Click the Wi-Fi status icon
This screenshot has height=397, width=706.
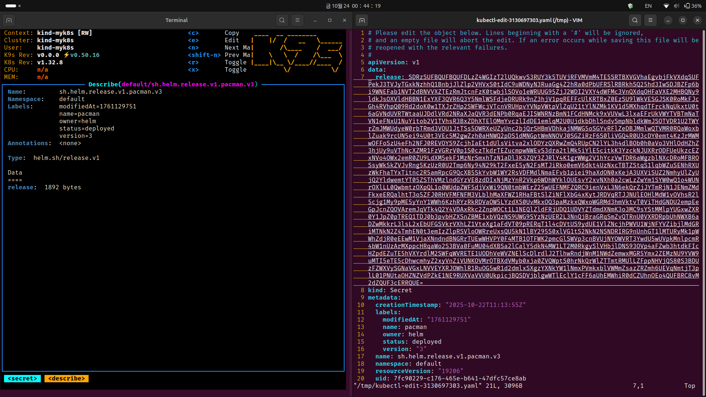(x=666, y=6)
